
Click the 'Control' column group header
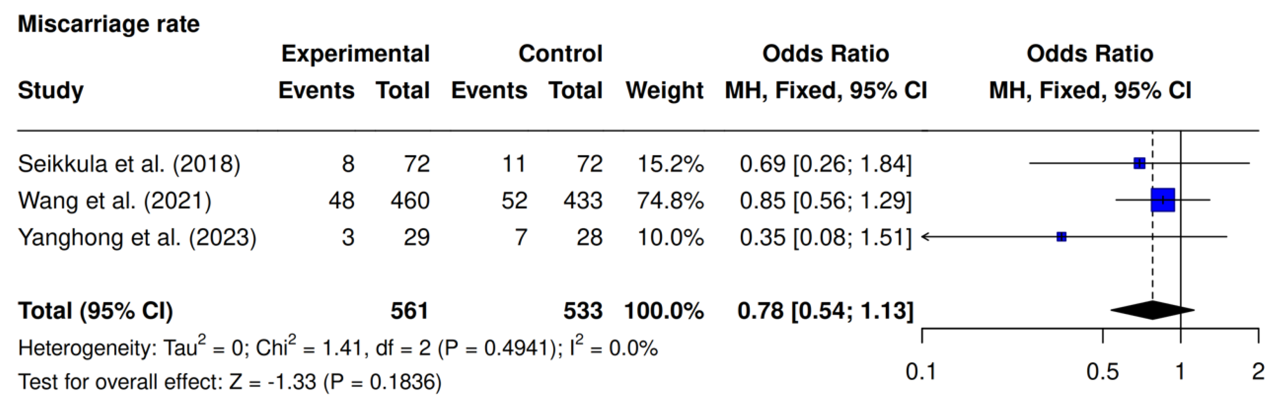[x=560, y=53]
